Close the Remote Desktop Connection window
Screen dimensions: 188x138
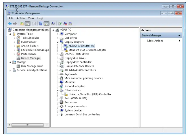tap(180, 6)
